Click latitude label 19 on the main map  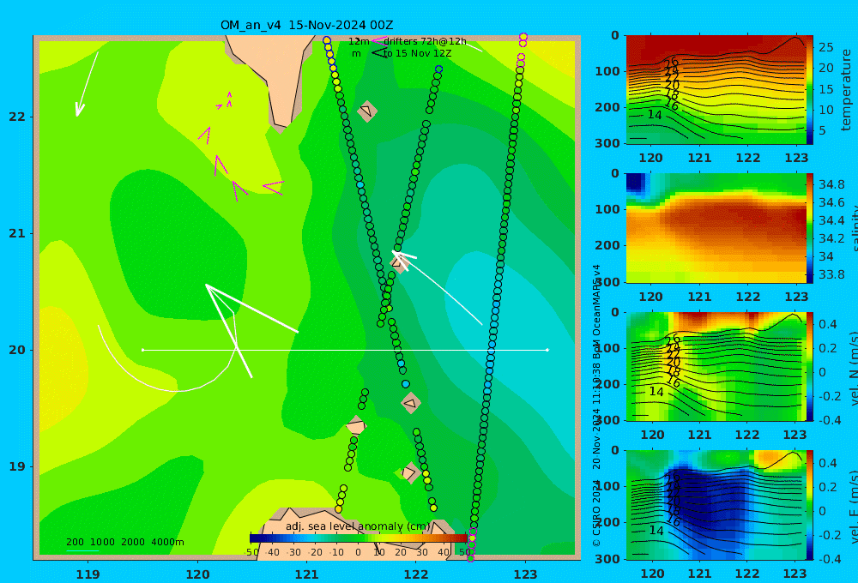(x=17, y=466)
